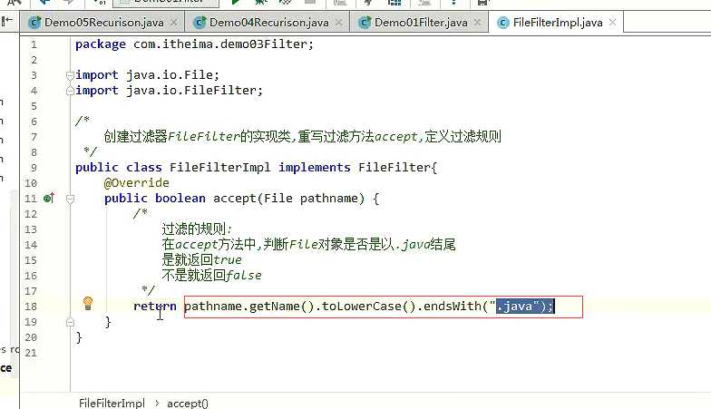Click the 'public class' keywords on line 9
The height and width of the screenshot is (409, 711).
click(118, 168)
